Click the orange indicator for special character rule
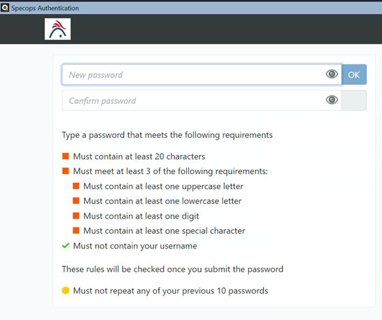The image size is (382, 320). (x=76, y=230)
